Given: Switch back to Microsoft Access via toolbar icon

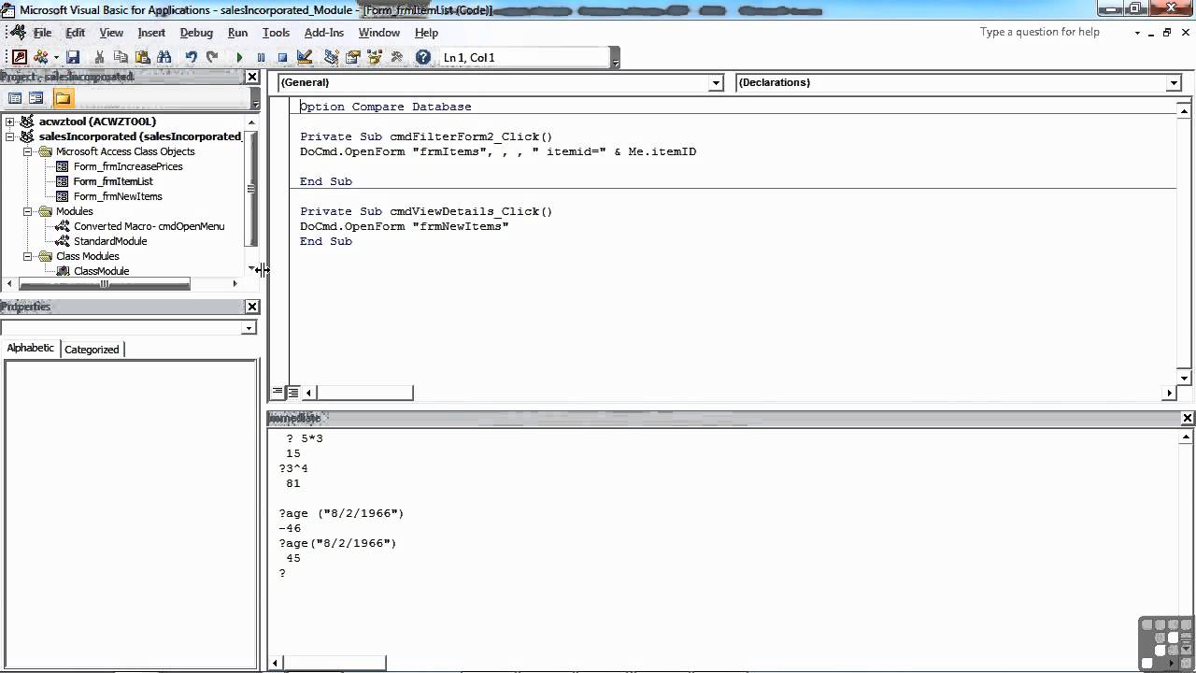Looking at the screenshot, I should click(x=20, y=57).
